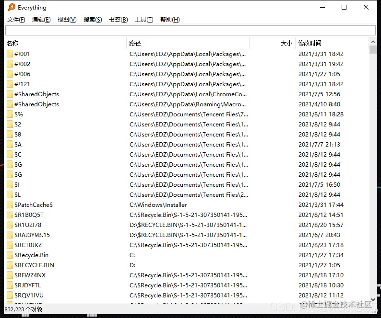Viewport: 381px width, 318px height.
Task: Select folder icon of $2
Action: pyautogui.click(x=10, y=125)
